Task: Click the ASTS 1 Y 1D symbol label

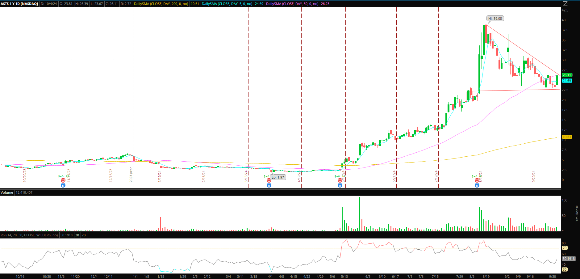Action: [x=19, y=4]
